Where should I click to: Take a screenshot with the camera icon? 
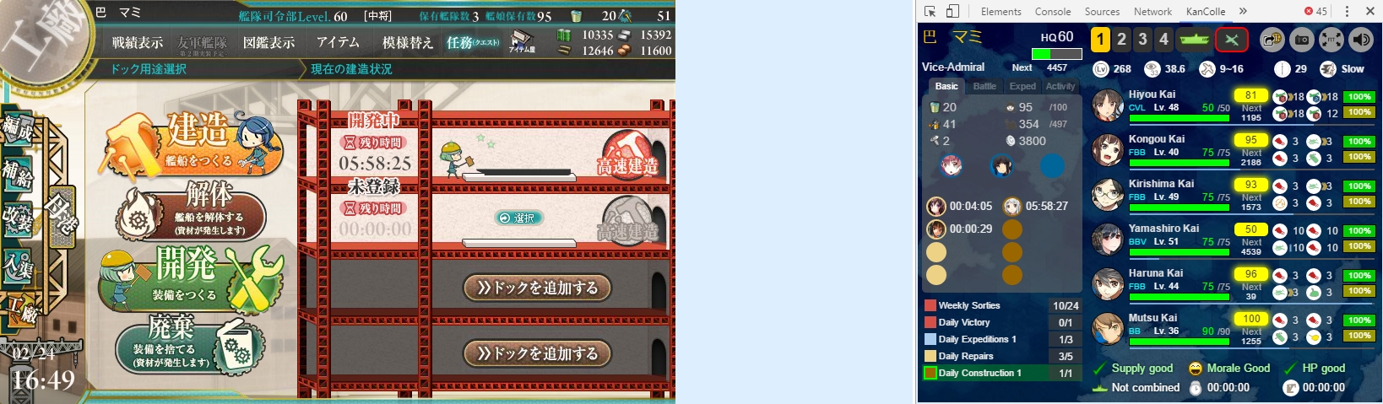(x=1302, y=39)
